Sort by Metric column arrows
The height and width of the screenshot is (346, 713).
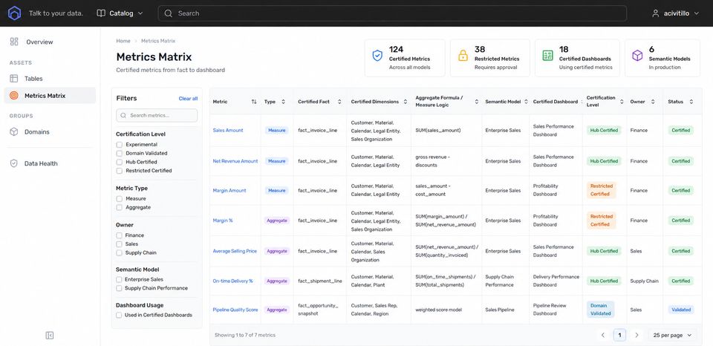(x=254, y=102)
